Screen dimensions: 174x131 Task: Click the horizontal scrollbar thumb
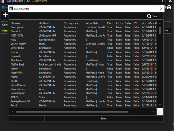point(72,112)
